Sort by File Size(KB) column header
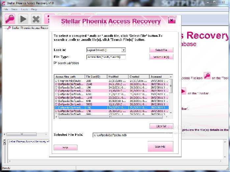The image size is (230, 172). tap(96, 77)
